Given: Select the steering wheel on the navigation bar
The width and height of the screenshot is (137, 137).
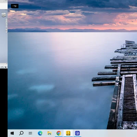Looking at the screenshot, I should click(x=7, y=20).
